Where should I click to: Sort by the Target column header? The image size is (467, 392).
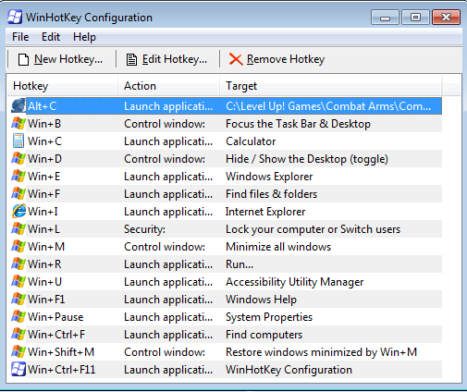(x=331, y=86)
